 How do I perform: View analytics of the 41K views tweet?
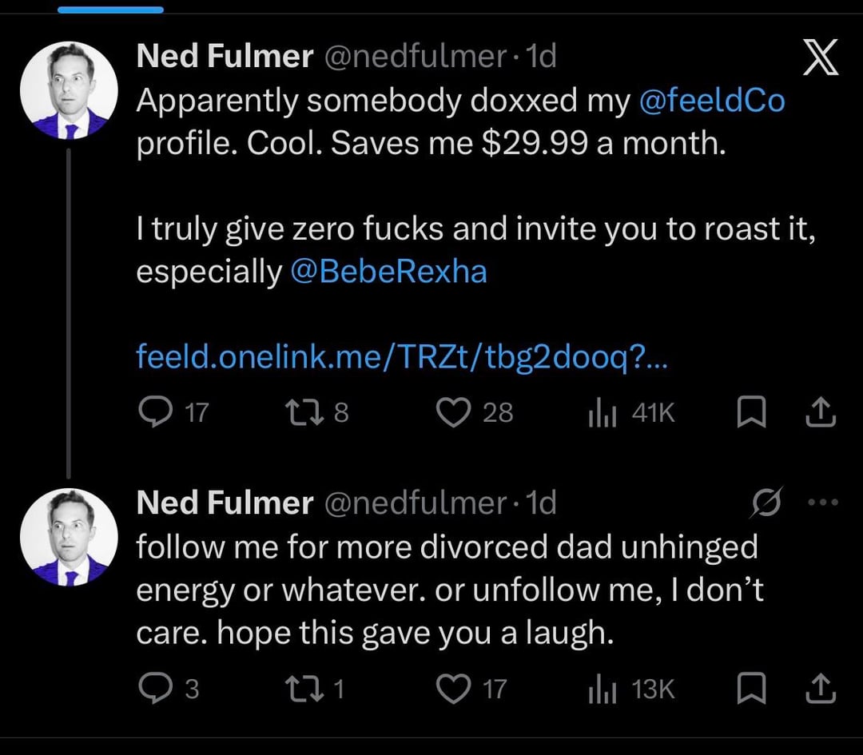601,412
